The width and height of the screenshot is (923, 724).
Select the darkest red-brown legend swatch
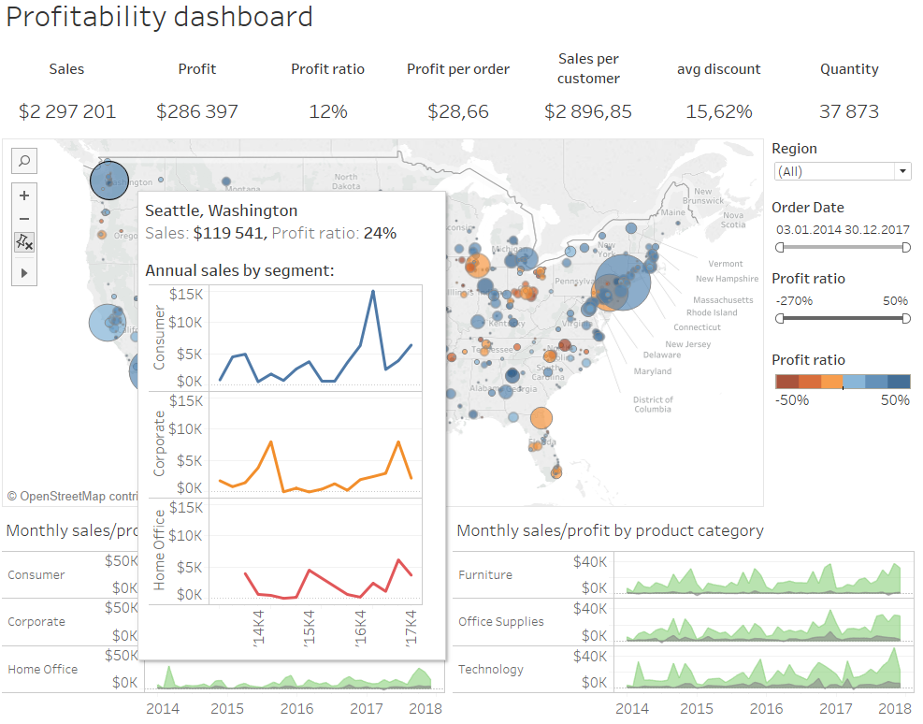pyautogui.click(x=786, y=382)
